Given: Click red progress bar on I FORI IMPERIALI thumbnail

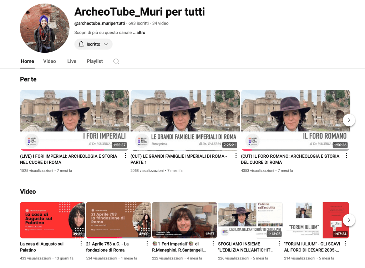Looking at the screenshot, I should tap(54, 150).
